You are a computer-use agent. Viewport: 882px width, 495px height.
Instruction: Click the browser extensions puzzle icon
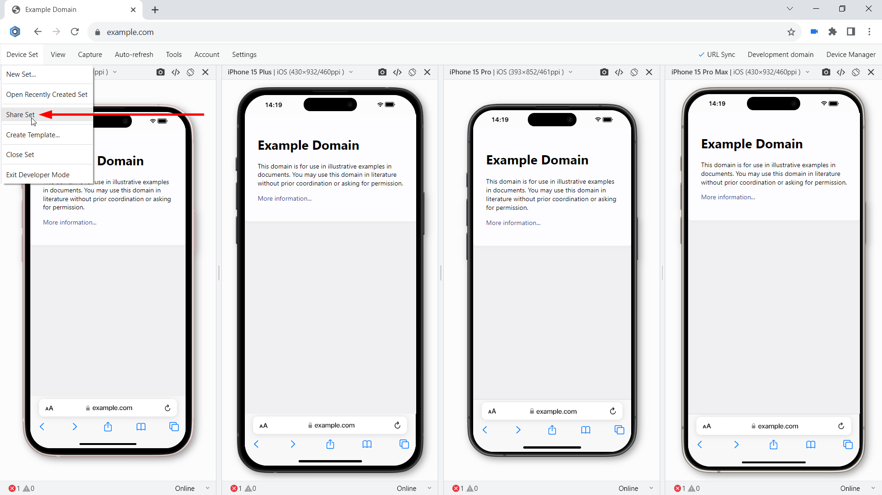[x=833, y=32]
